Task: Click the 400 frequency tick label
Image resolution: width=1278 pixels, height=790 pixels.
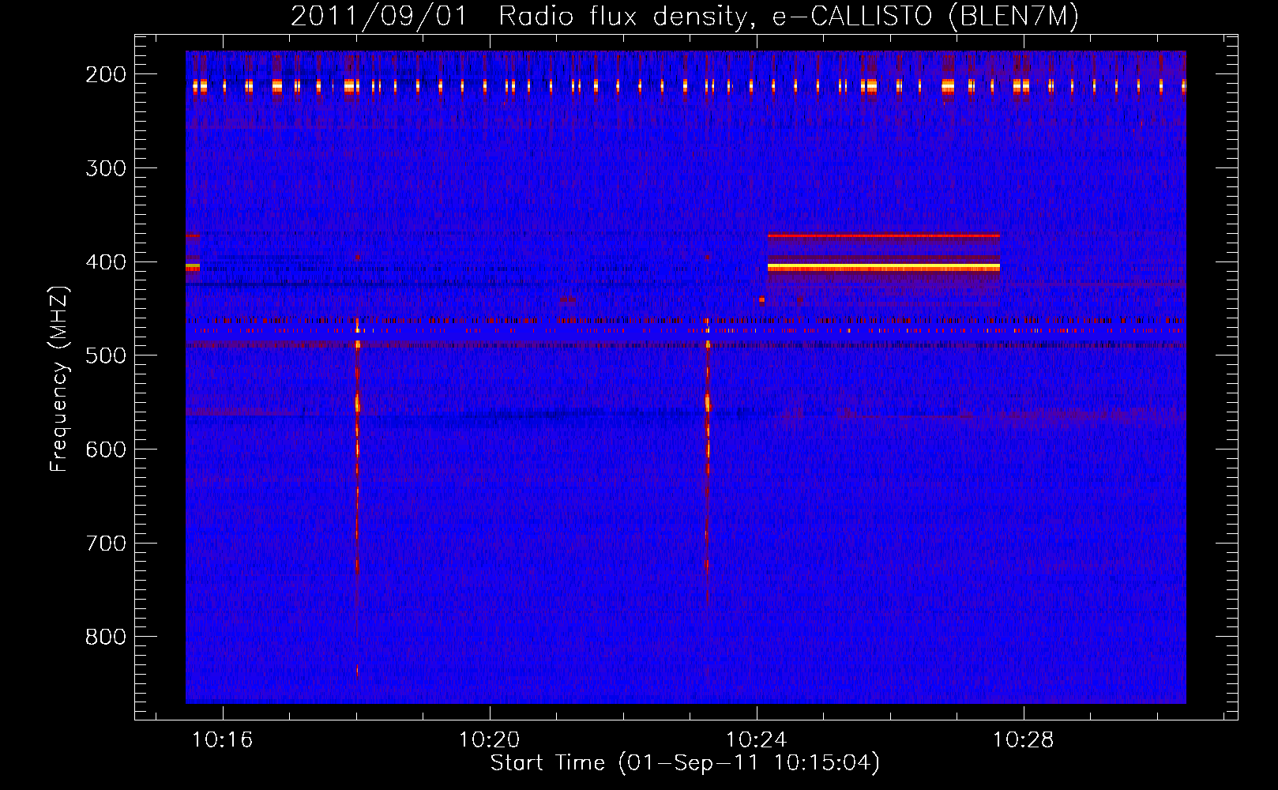Action: (106, 262)
